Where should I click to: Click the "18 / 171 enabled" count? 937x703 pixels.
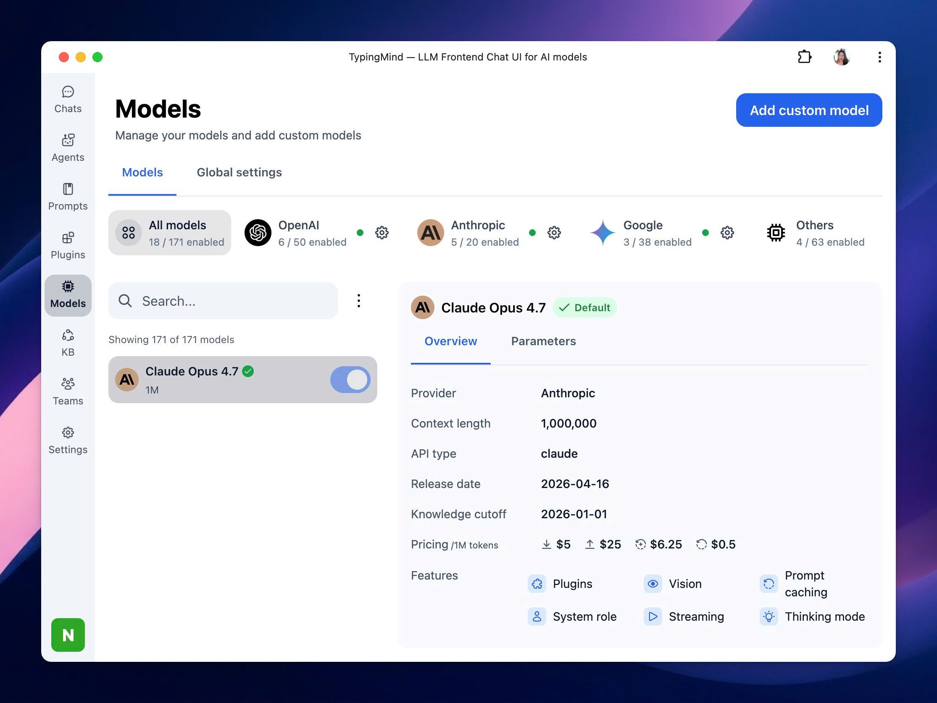[187, 242]
